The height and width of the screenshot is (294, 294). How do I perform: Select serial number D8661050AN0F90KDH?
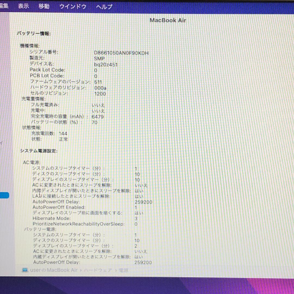click(121, 53)
